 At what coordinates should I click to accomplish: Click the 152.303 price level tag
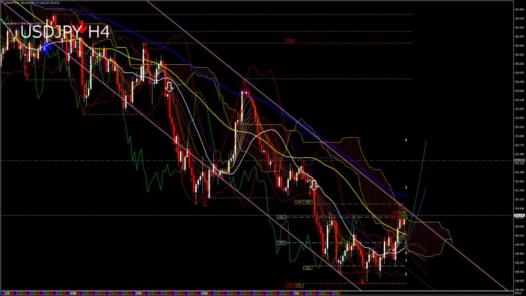point(519,160)
